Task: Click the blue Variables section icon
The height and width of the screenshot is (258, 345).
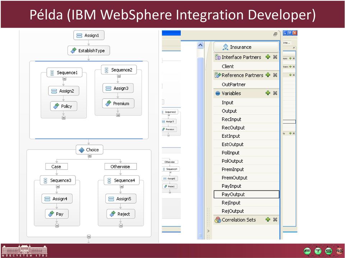Action: (218, 93)
